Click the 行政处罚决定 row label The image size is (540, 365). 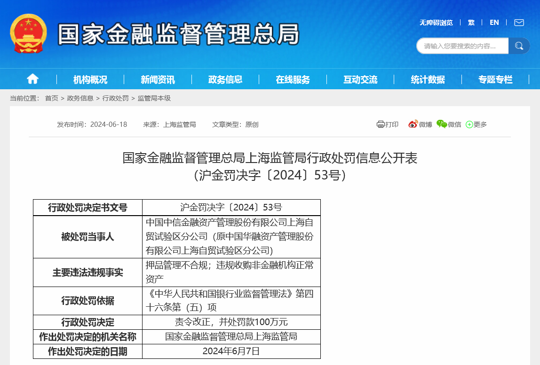point(87,322)
